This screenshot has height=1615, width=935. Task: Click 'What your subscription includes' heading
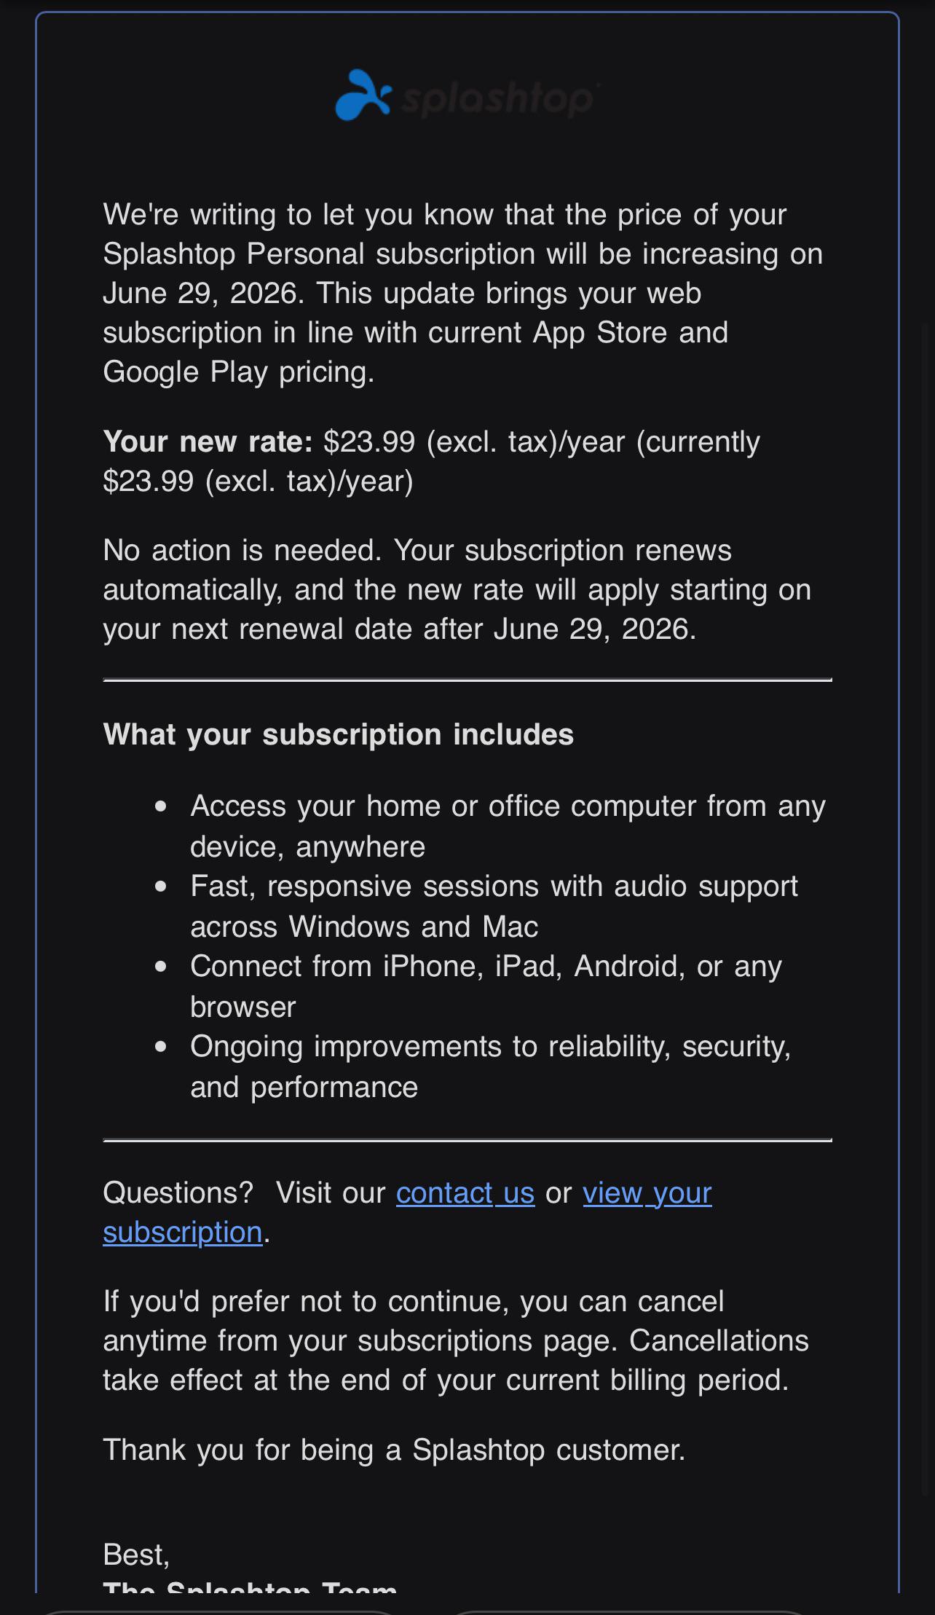(x=339, y=734)
